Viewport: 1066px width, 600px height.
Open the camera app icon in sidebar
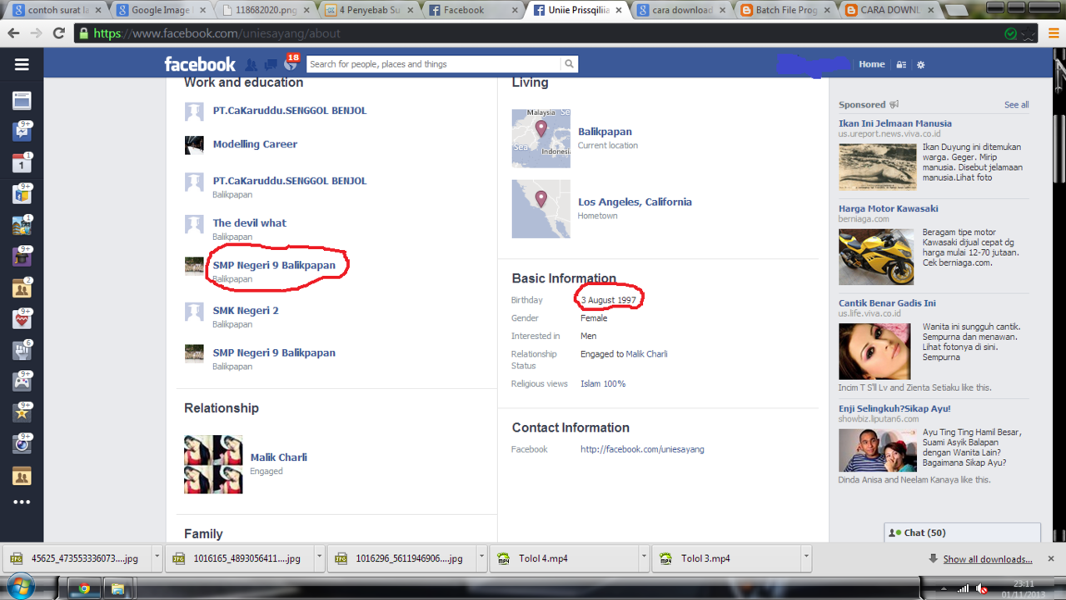pos(22,444)
